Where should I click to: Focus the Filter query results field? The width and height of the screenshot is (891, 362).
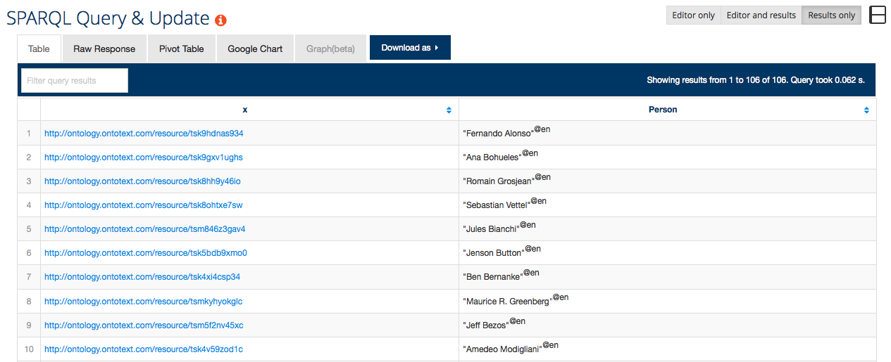[75, 80]
